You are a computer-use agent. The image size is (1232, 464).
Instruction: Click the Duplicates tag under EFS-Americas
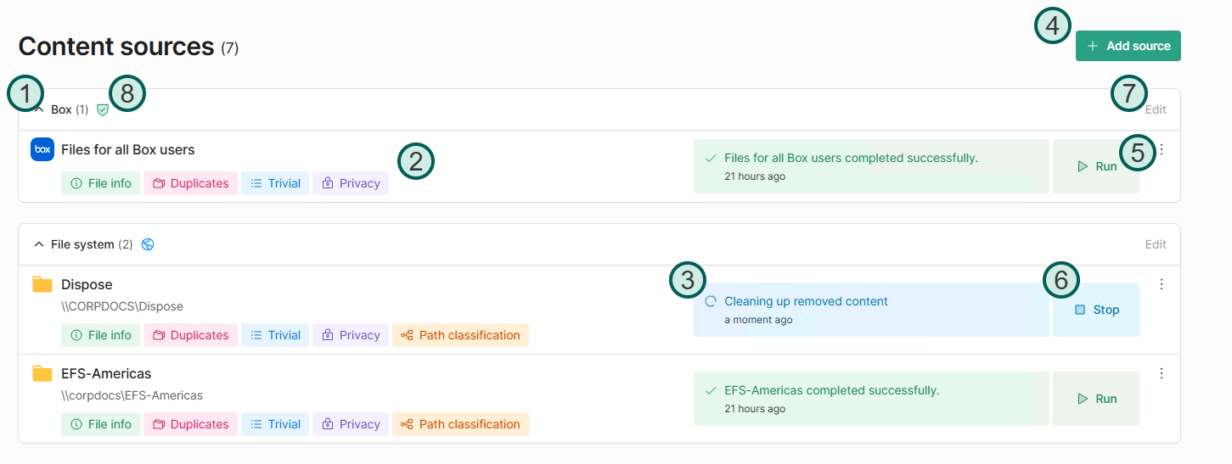tap(190, 424)
